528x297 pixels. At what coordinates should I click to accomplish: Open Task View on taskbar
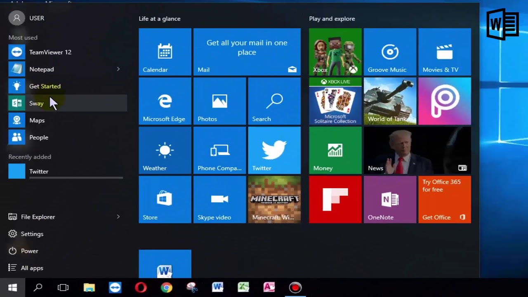click(x=63, y=288)
